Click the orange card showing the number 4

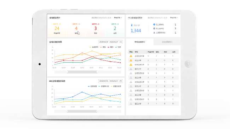tap(76, 29)
